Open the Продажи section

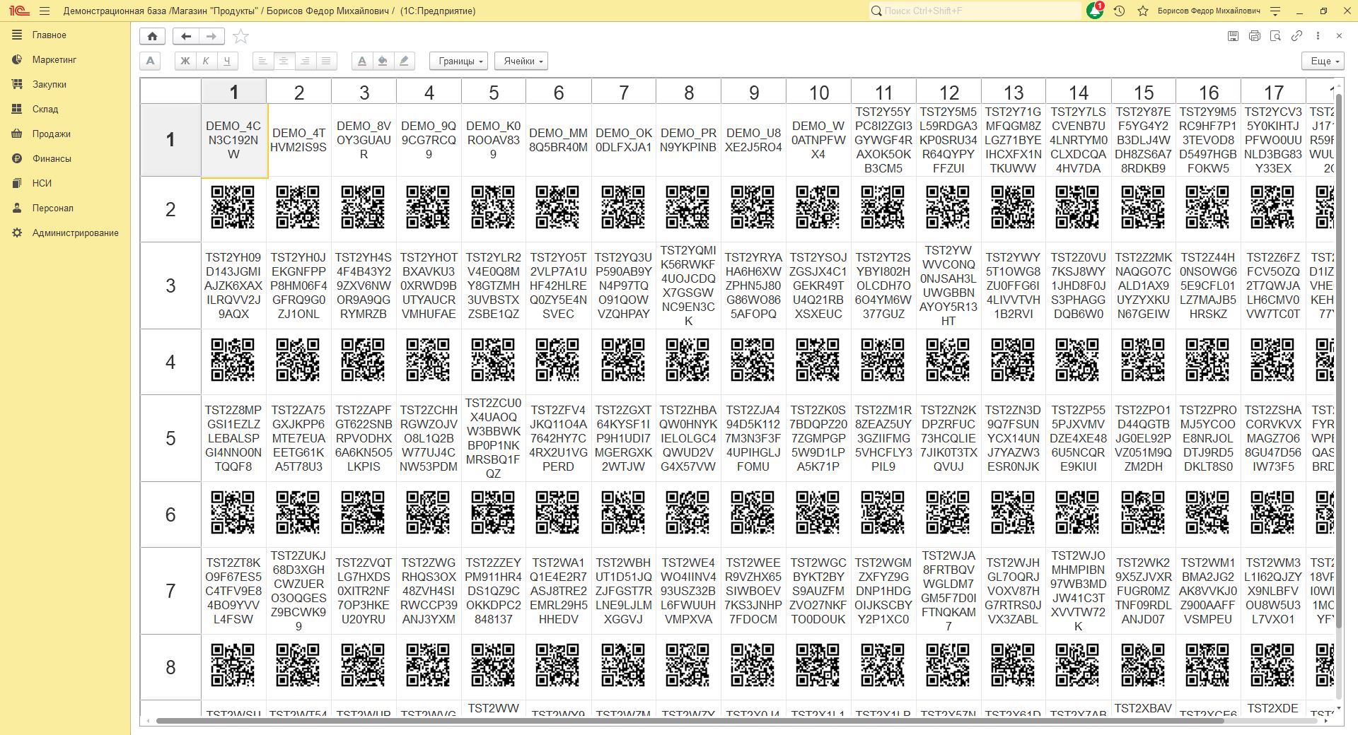pyautogui.click(x=51, y=134)
